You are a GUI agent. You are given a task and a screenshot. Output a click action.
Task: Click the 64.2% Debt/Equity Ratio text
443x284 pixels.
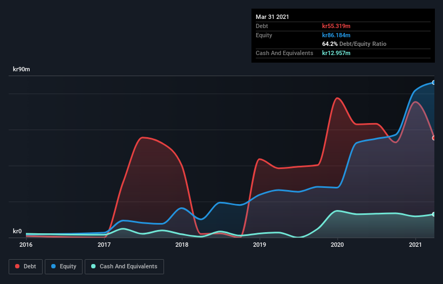(x=355, y=44)
